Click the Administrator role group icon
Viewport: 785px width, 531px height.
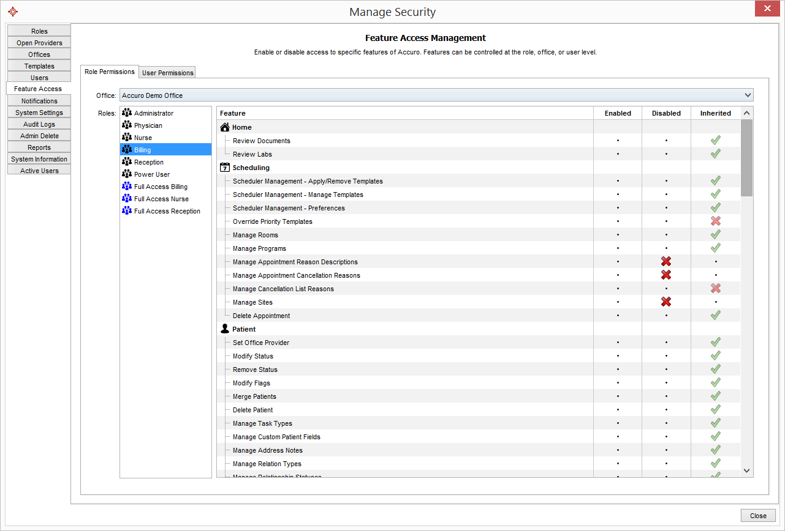click(x=127, y=113)
